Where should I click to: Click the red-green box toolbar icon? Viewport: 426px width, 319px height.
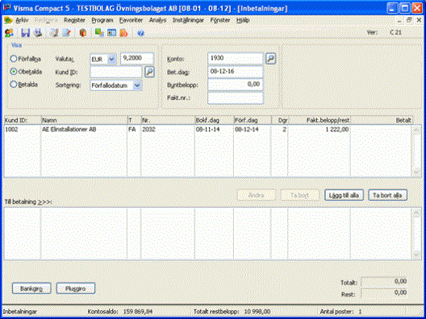pyautogui.click(x=83, y=33)
